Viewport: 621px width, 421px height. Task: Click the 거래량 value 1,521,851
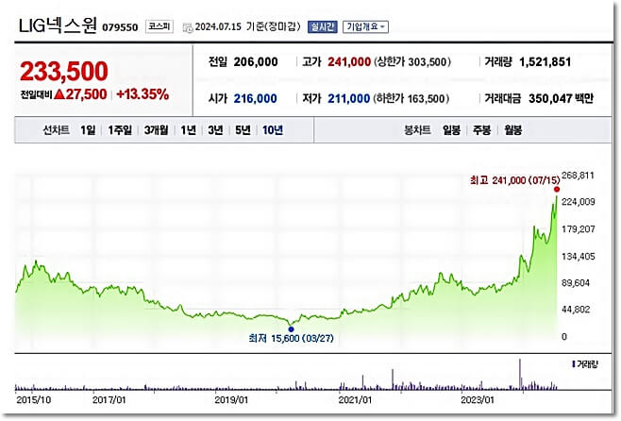(x=545, y=61)
